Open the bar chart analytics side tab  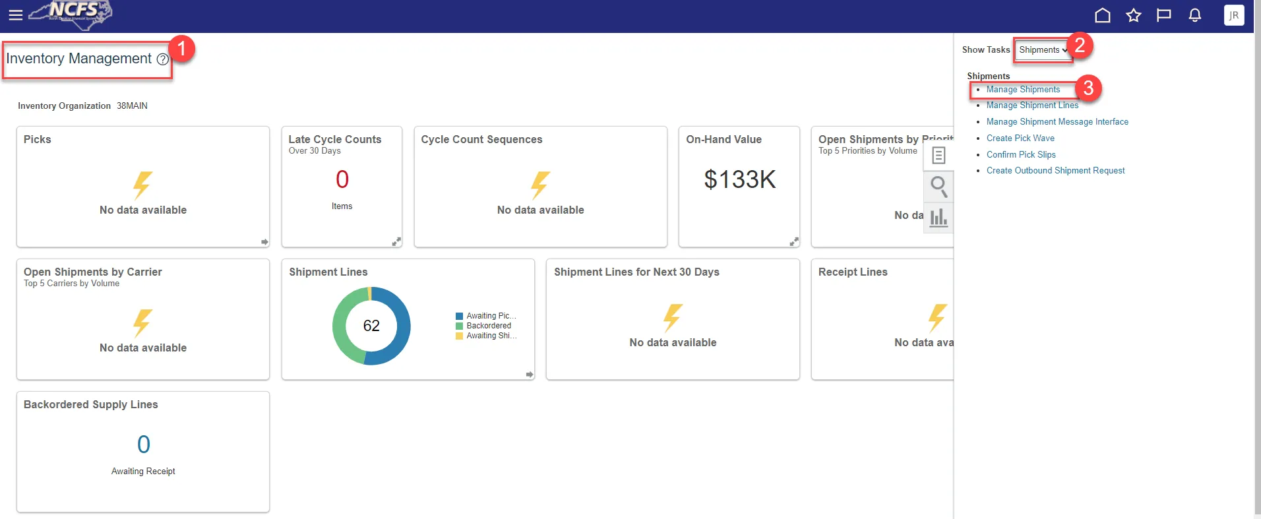938,218
